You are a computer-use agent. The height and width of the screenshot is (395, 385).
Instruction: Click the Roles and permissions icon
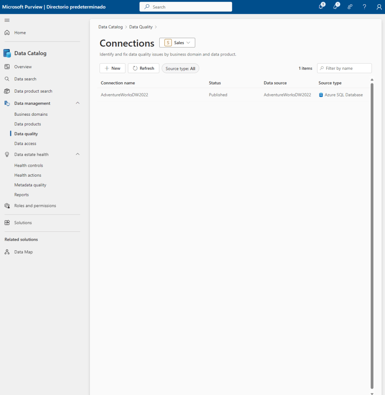[7, 206]
